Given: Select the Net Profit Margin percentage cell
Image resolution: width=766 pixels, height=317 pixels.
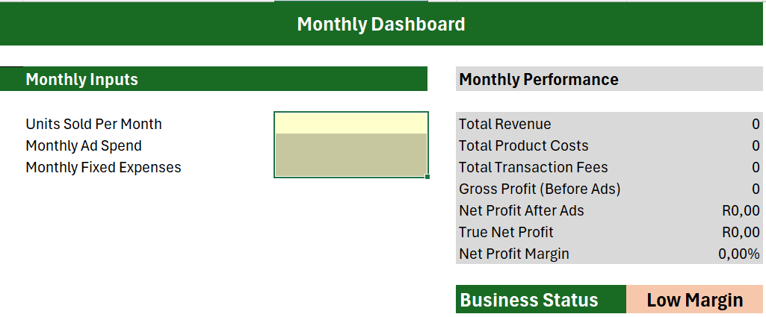Looking at the screenshot, I should click(x=738, y=254).
